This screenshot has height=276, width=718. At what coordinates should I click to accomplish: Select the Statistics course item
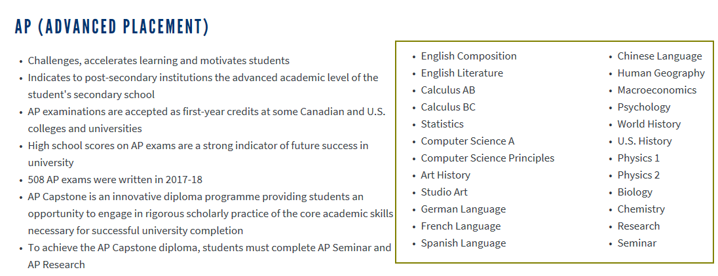[442, 124]
